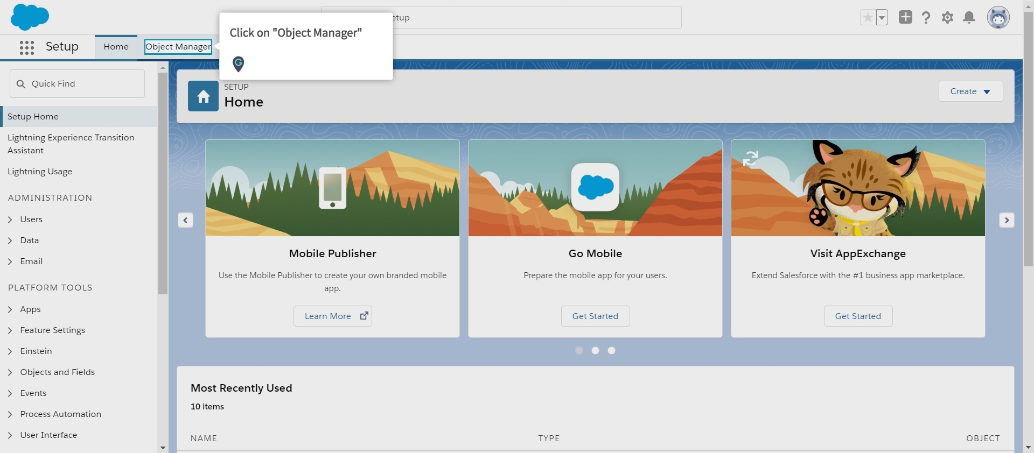The height and width of the screenshot is (453, 1034).
Task: Select the third carousel page dot
Action: pos(611,351)
